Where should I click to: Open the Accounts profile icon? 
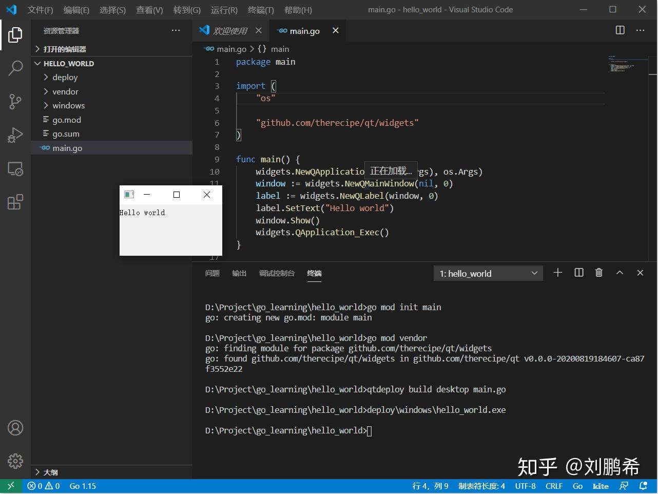[15, 428]
